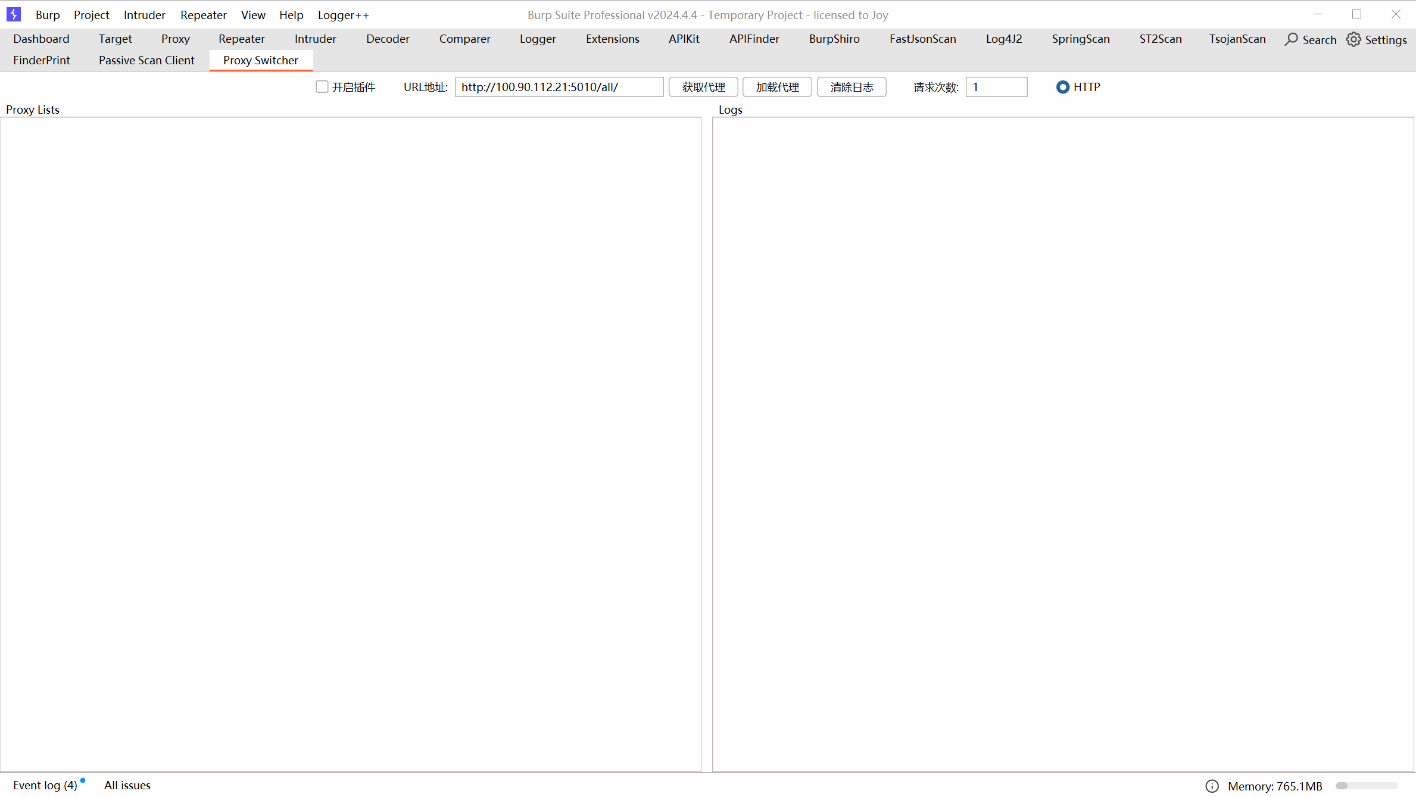Open the Logger++ menu
The height and width of the screenshot is (797, 1416).
coord(343,15)
